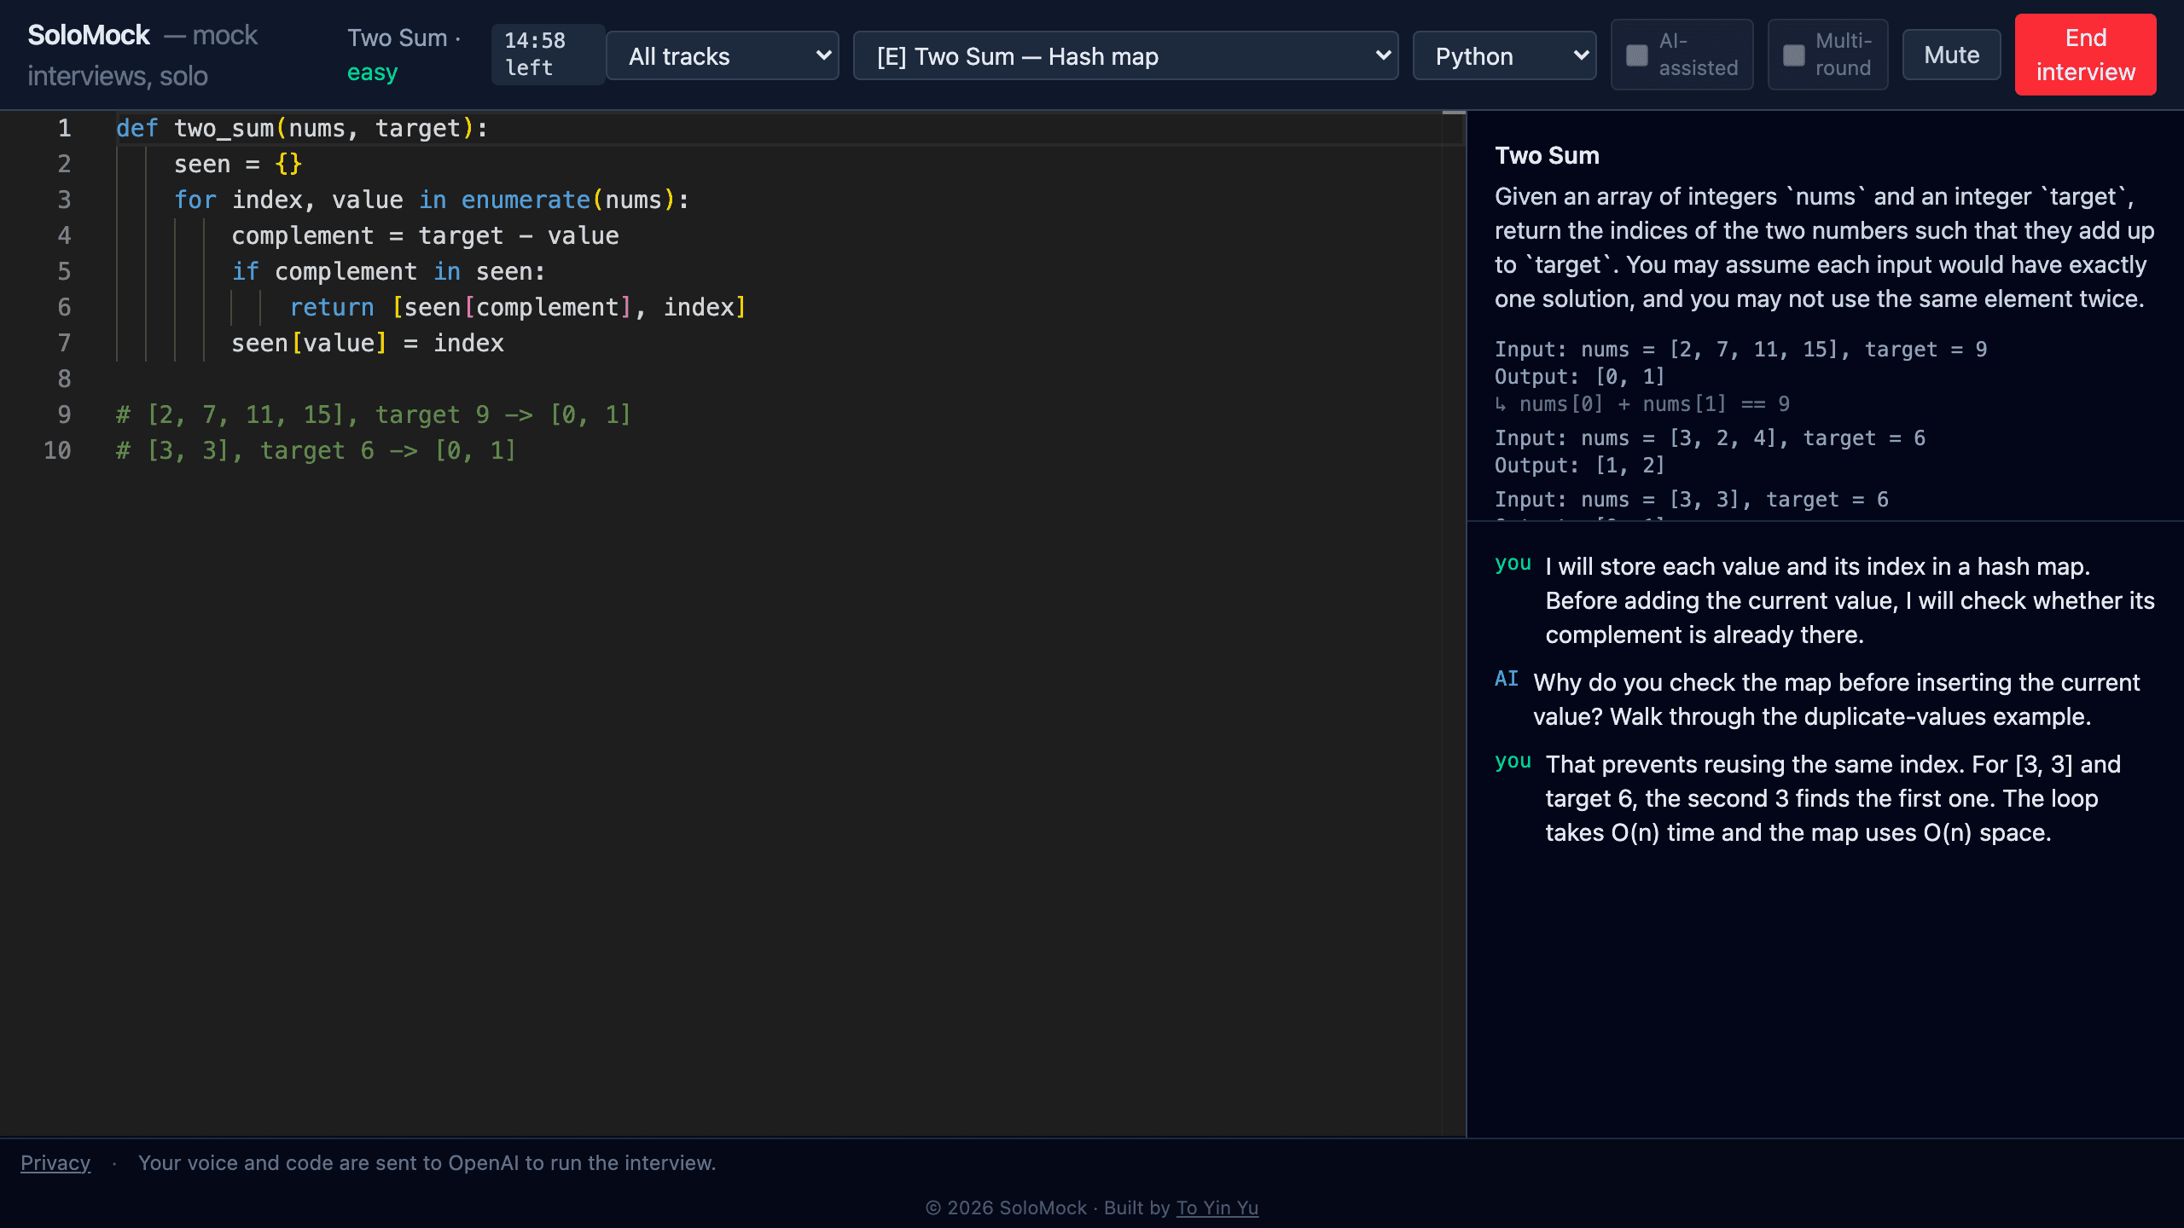Click the comment '# [2, 7, 11, 15], target 9'
This screenshot has width=2184, height=1228.
point(374,414)
